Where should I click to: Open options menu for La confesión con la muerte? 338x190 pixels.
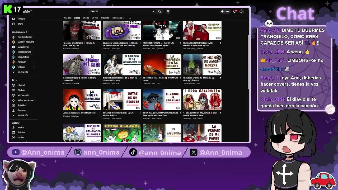coord(180,78)
